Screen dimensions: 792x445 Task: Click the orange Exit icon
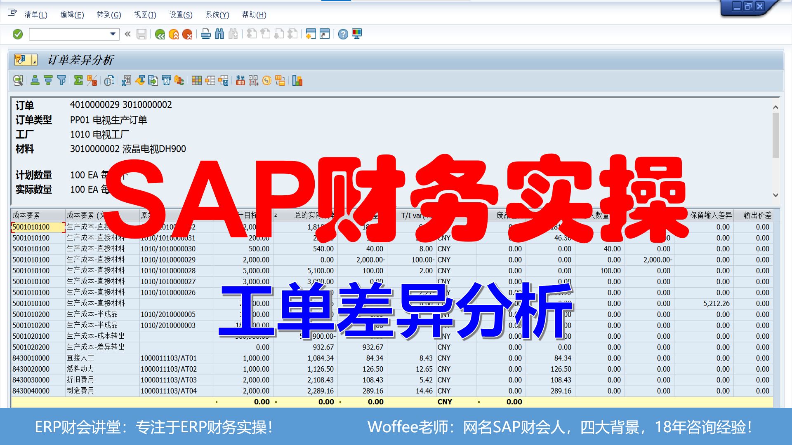(174, 34)
